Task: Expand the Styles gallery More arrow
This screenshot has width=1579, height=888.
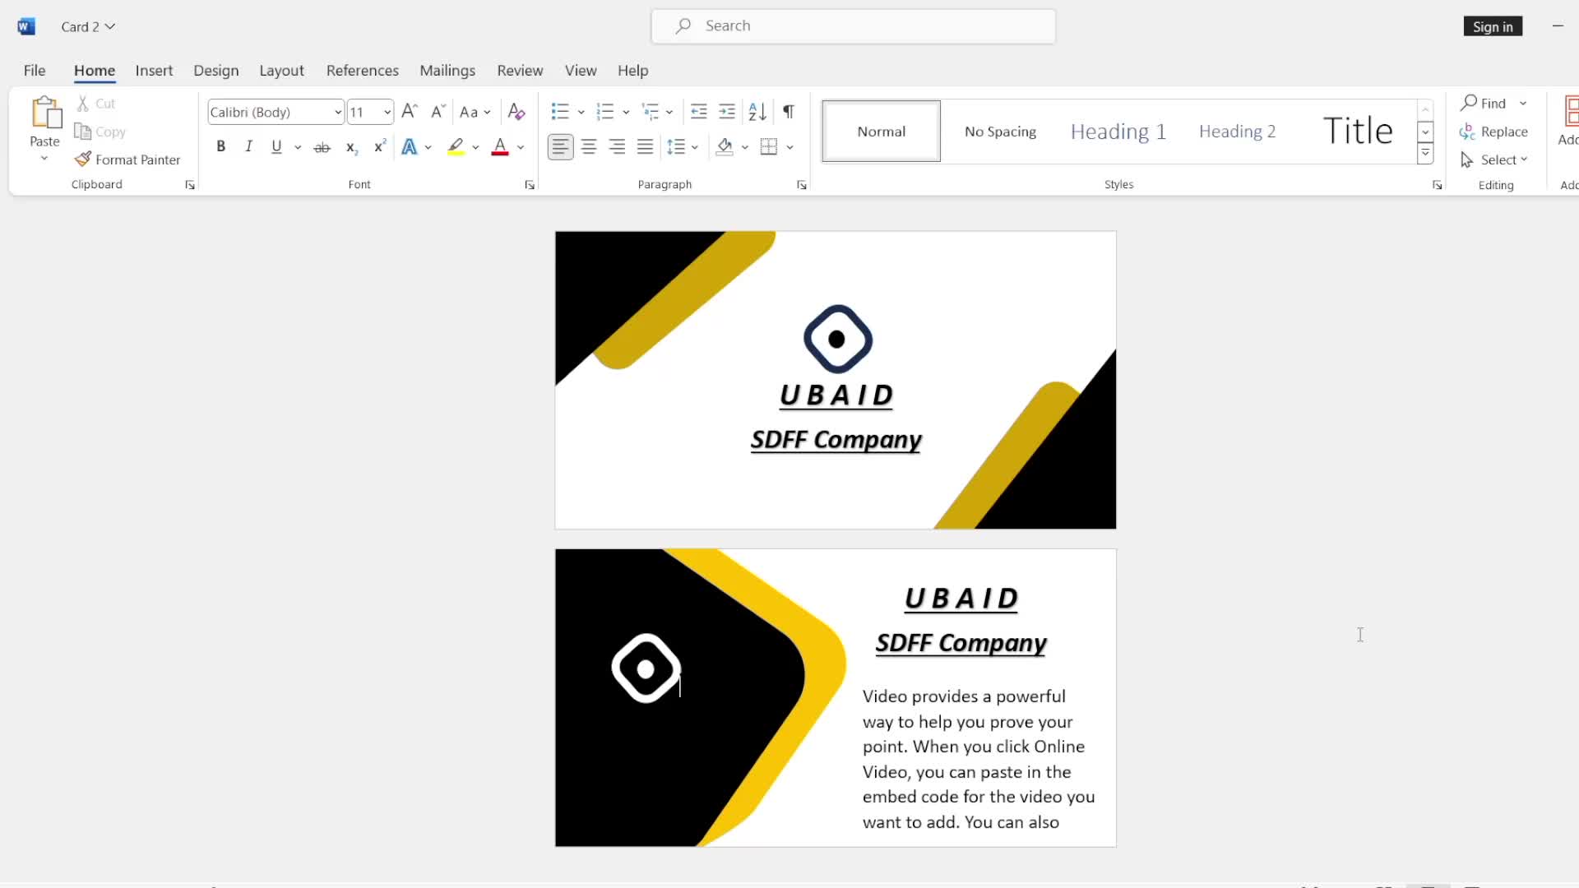Action: click(1425, 154)
